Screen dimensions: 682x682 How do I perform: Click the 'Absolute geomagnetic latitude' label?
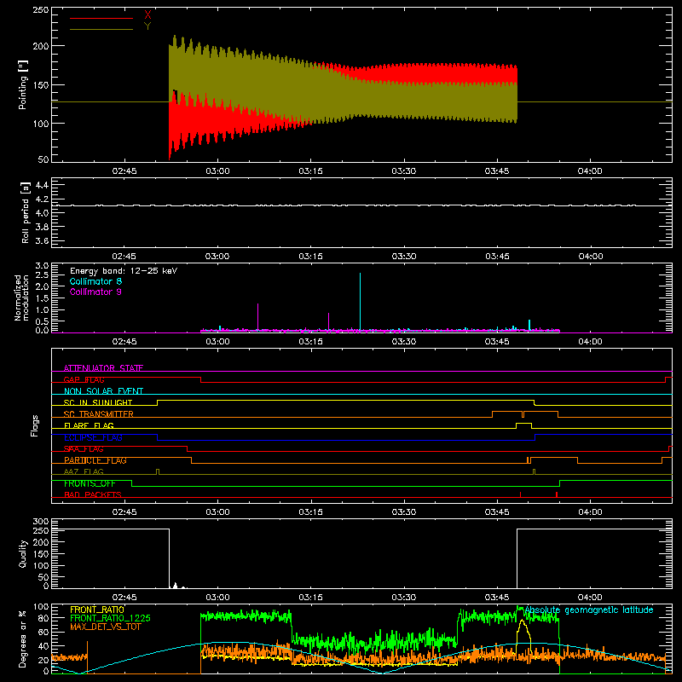[x=589, y=610]
